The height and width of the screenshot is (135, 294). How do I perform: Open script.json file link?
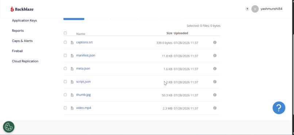coord(84,82)
